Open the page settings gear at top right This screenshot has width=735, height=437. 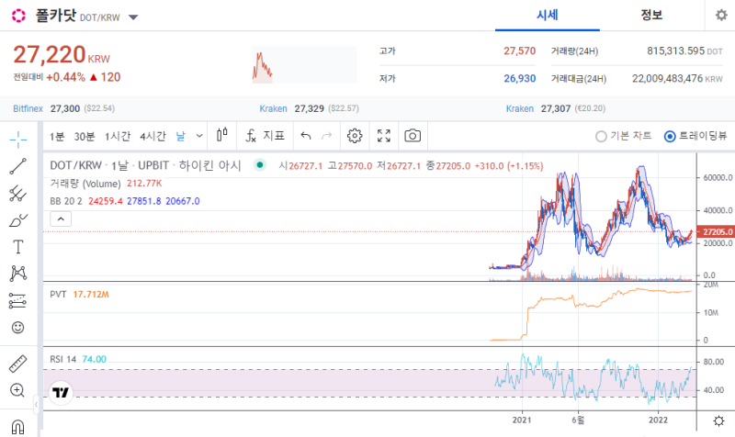tap(721, 15)
